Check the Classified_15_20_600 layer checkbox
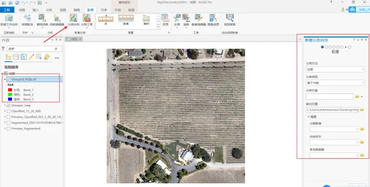This screenshot has height=187, width=370. click(x=9, y=111)
